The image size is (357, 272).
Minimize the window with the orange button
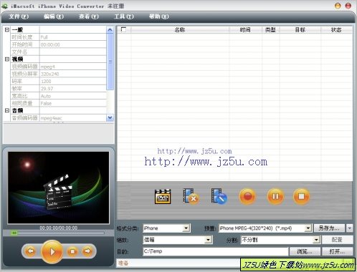338,6
